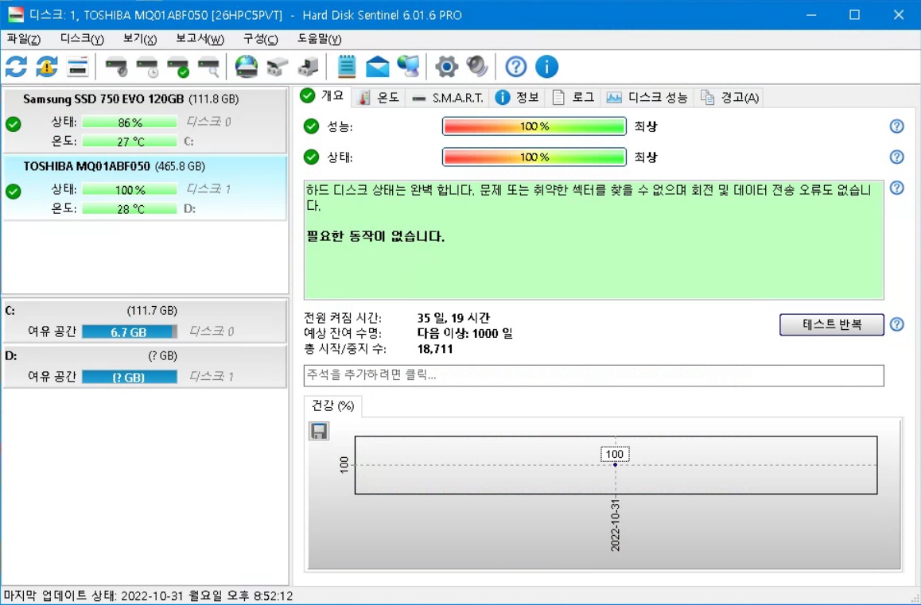Click the floppy save icon on health chart
This screenshot has width=921, height=605.
pyautogui.click(x=319, y=431)
